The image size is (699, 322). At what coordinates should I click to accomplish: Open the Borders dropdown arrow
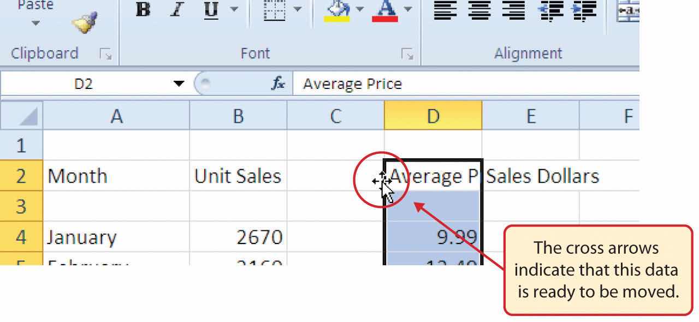coord(297,9)
